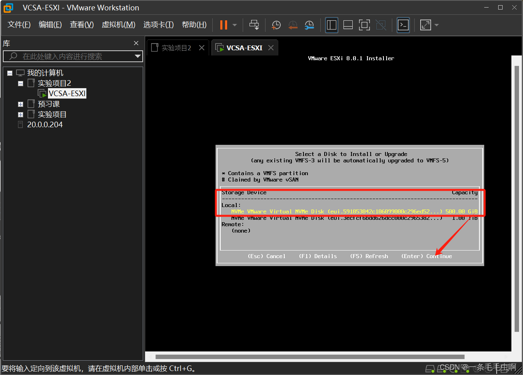The width and height of the screenshot is (523, 375).
Task: Select VCSA-ESXI in the library tree
Action: (67, 93)
